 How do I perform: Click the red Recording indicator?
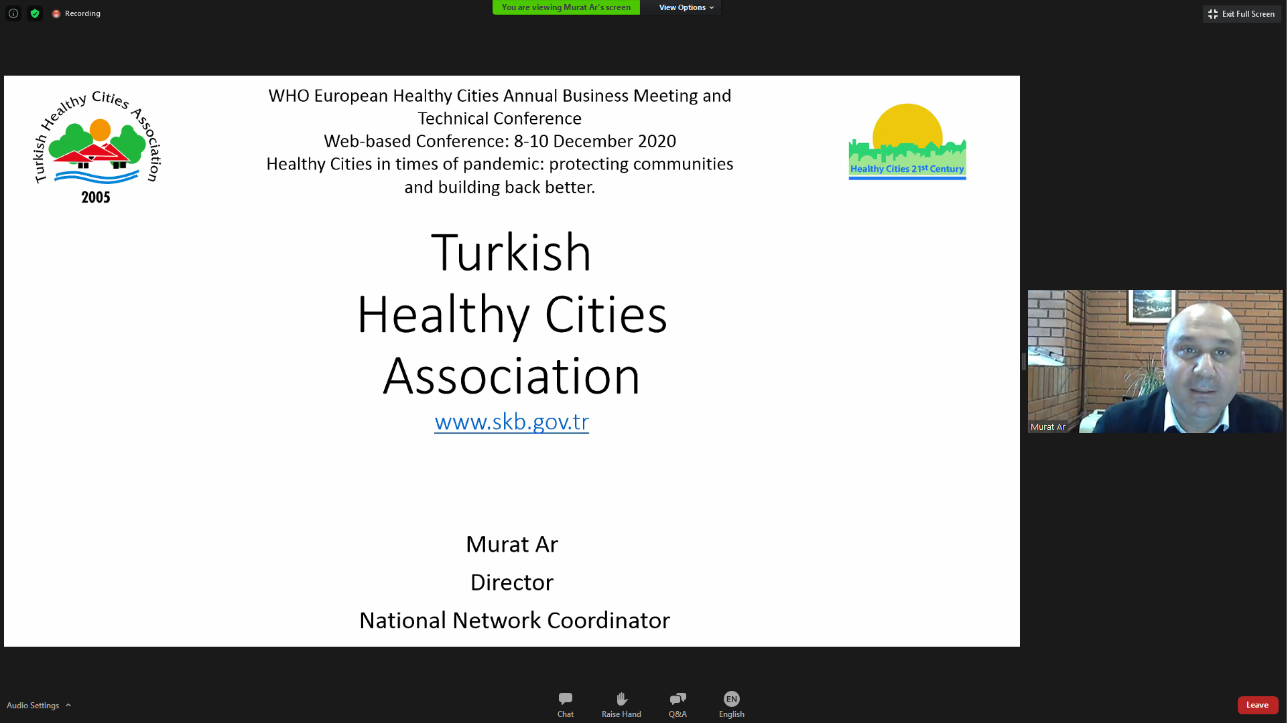[76, 13]
